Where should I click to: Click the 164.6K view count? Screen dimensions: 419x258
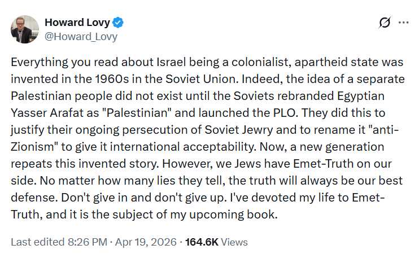[202, 242]
